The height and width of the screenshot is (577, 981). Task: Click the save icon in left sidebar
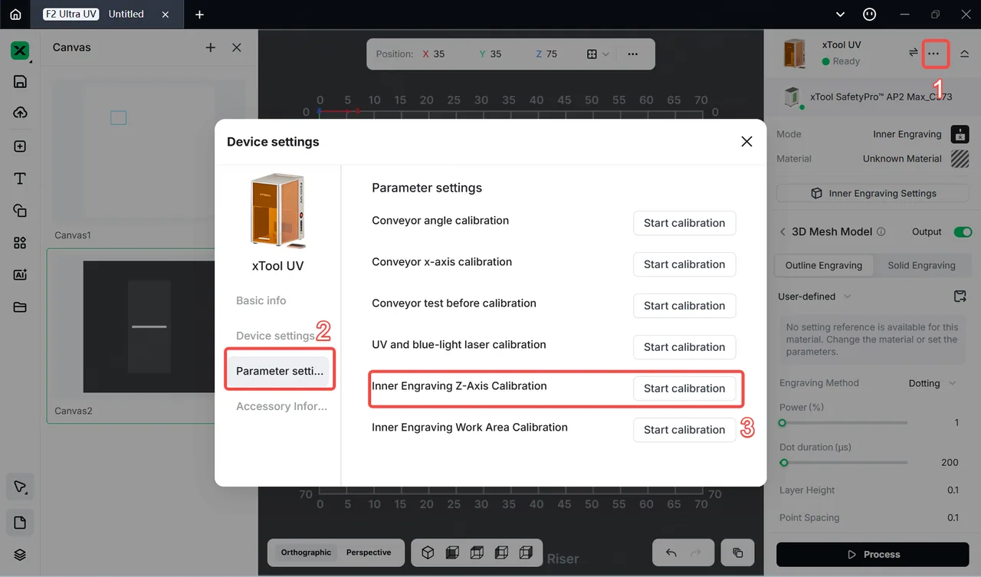[x=20, y=82]
